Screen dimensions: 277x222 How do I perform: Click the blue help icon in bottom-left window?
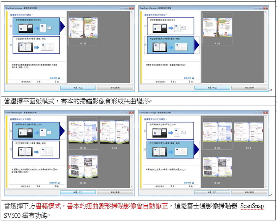(59, 183)
